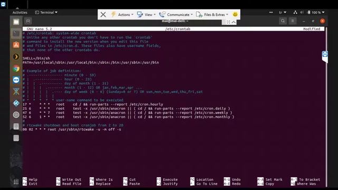Click the volume icon in top bar
Image resolution: width=338 pixels, height=190 pixels.
coord(302,13)
